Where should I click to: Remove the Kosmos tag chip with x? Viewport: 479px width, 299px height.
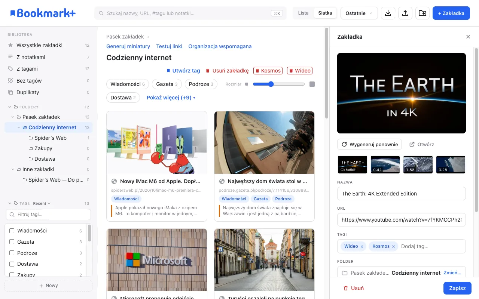point(393,247)
